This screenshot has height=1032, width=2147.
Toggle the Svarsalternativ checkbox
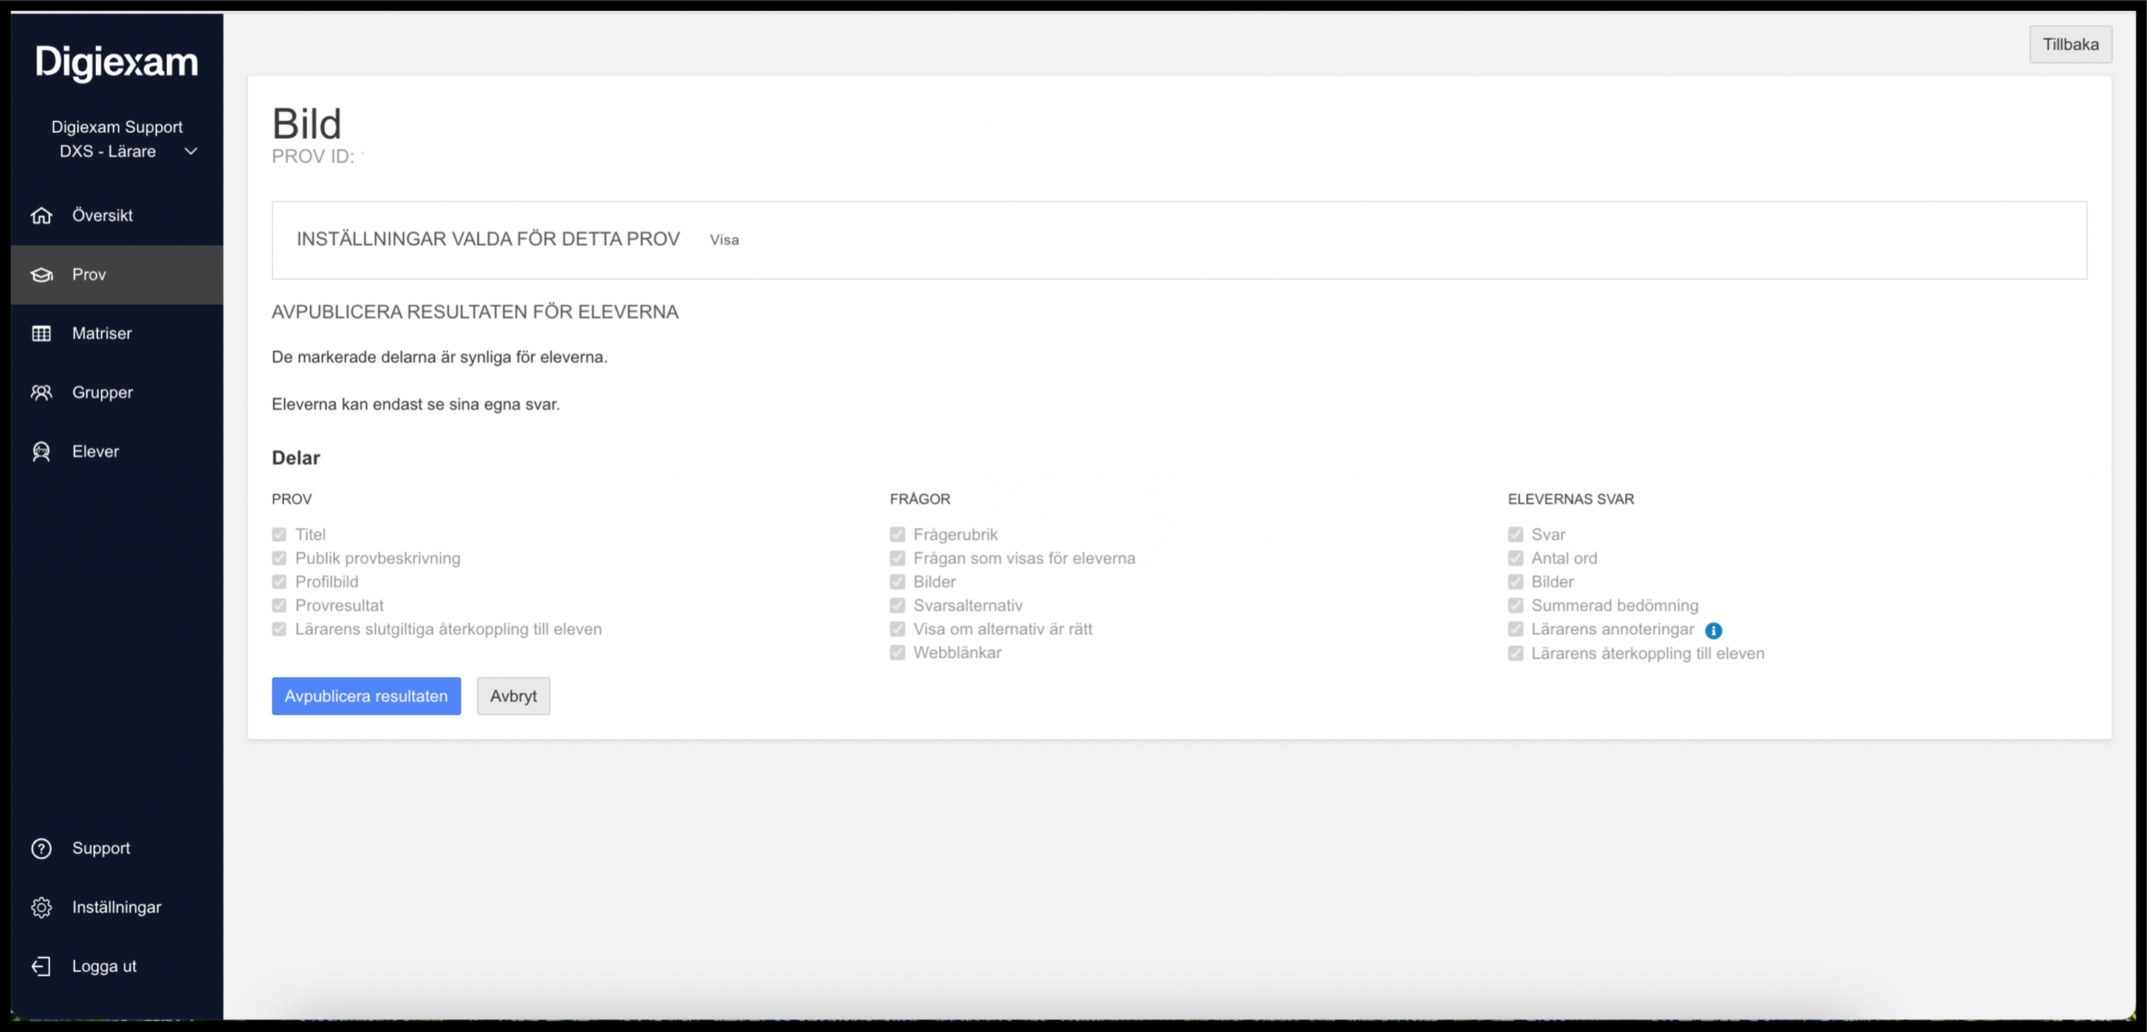pyautogui.click(x=898, y=606)
